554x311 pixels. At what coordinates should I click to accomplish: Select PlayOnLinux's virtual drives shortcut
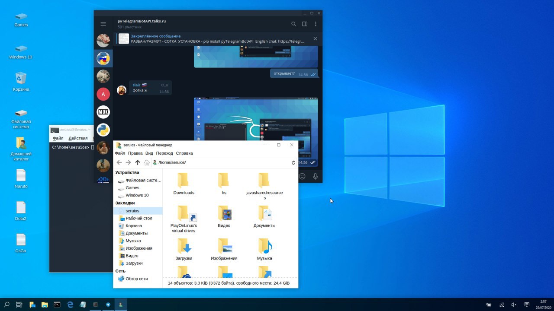(184, 219)
